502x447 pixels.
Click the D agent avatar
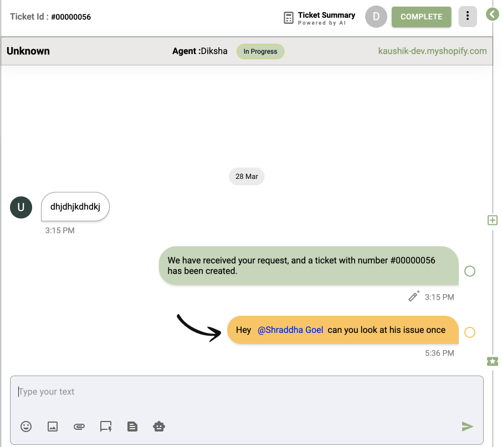(376, 17)
